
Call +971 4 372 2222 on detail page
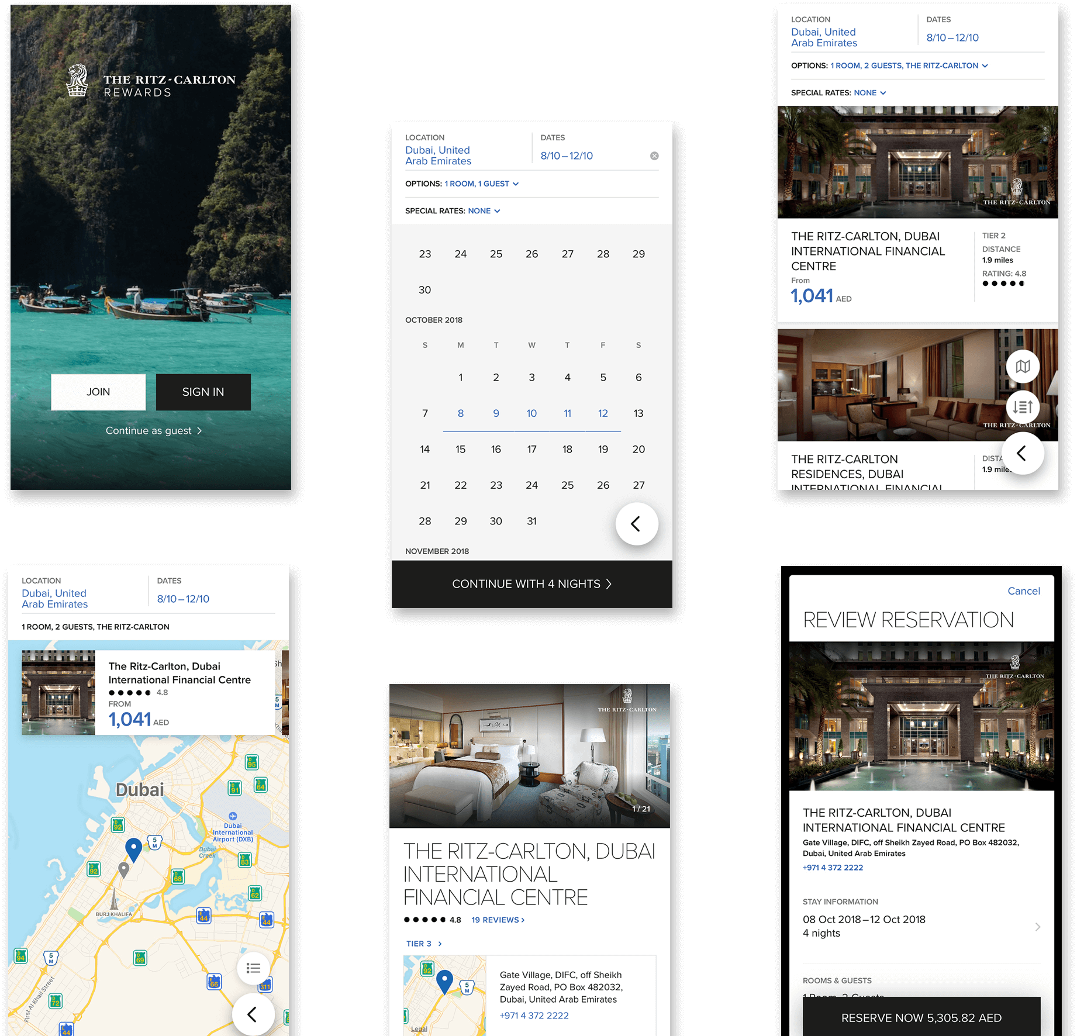(534, 1016)
